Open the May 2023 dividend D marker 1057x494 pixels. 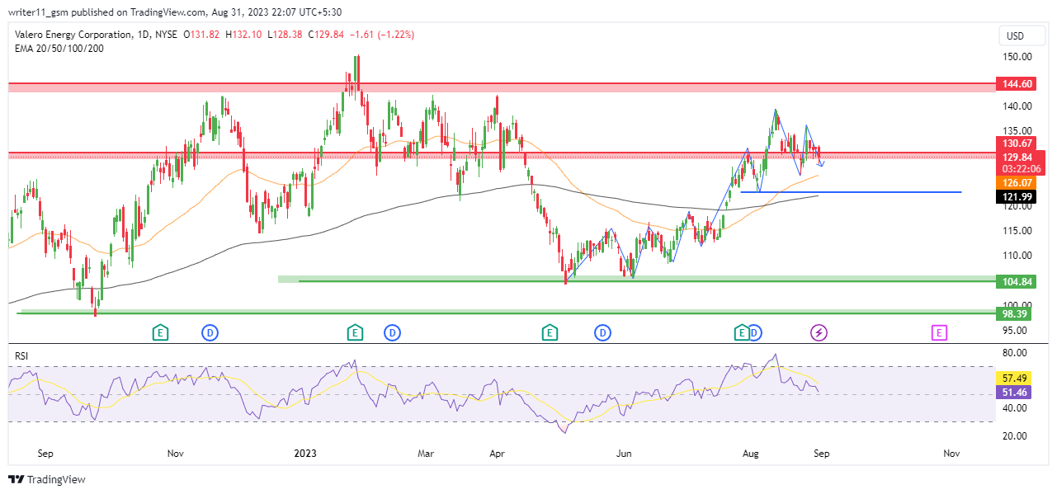[603, 333]
